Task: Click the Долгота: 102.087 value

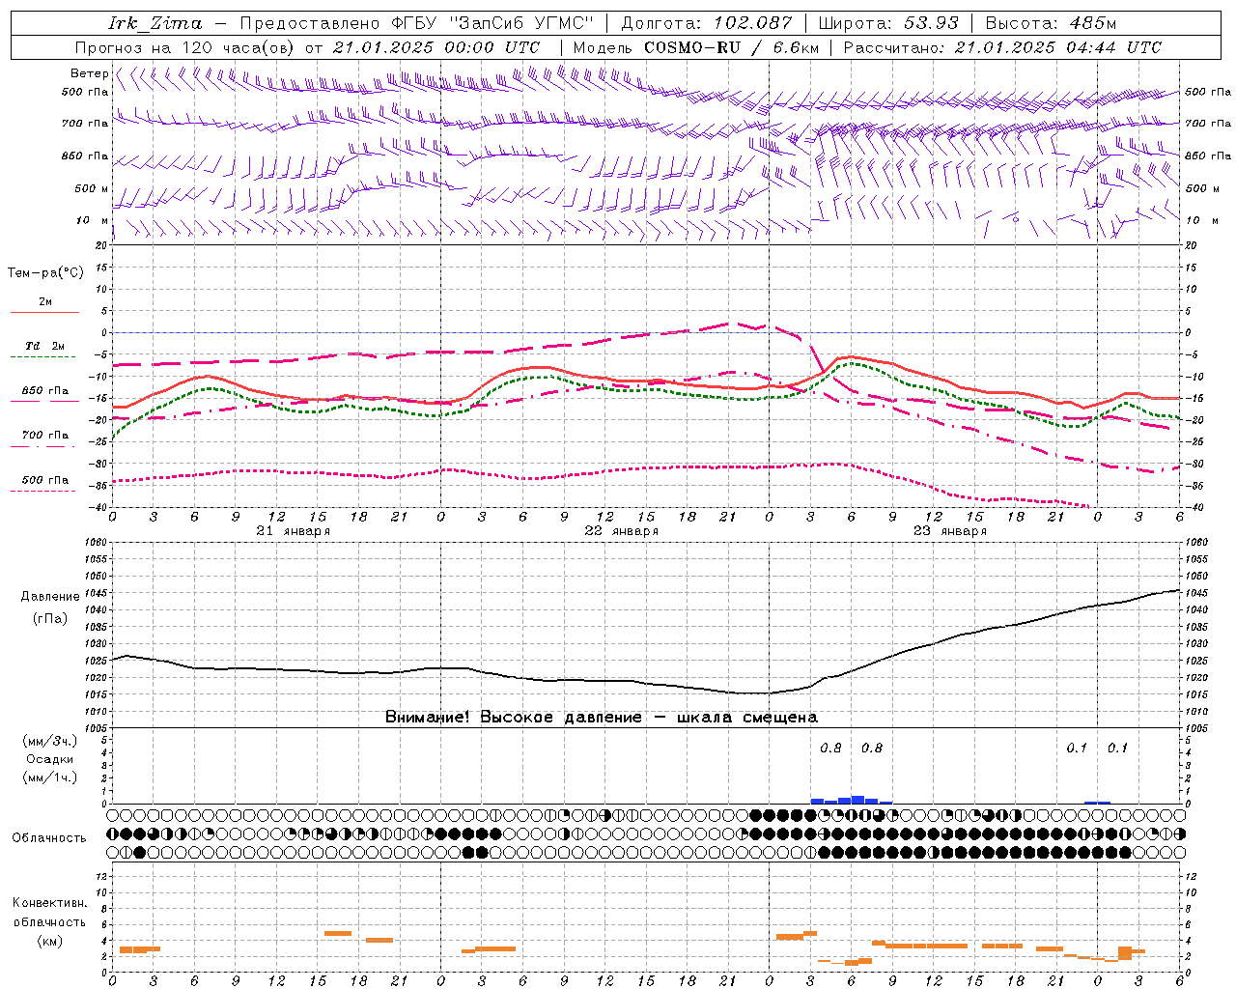Action: (x=706, y=23)
